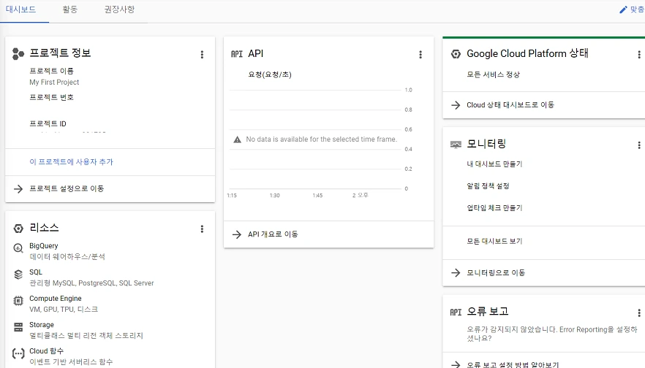This screenshot has width=645, height=368.
Task: Open the 활동 tab
Action: click(x=69, y=9)
